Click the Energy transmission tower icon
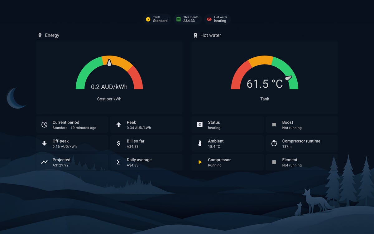This screenshot has width=374, height=234. (x=40, y=35)
